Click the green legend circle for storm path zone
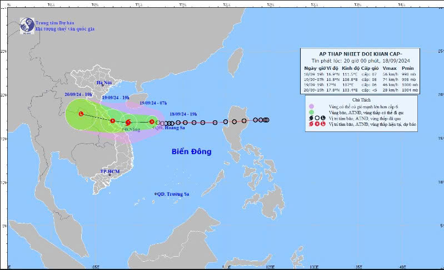 pyautogui.click(x=312, y=112)
